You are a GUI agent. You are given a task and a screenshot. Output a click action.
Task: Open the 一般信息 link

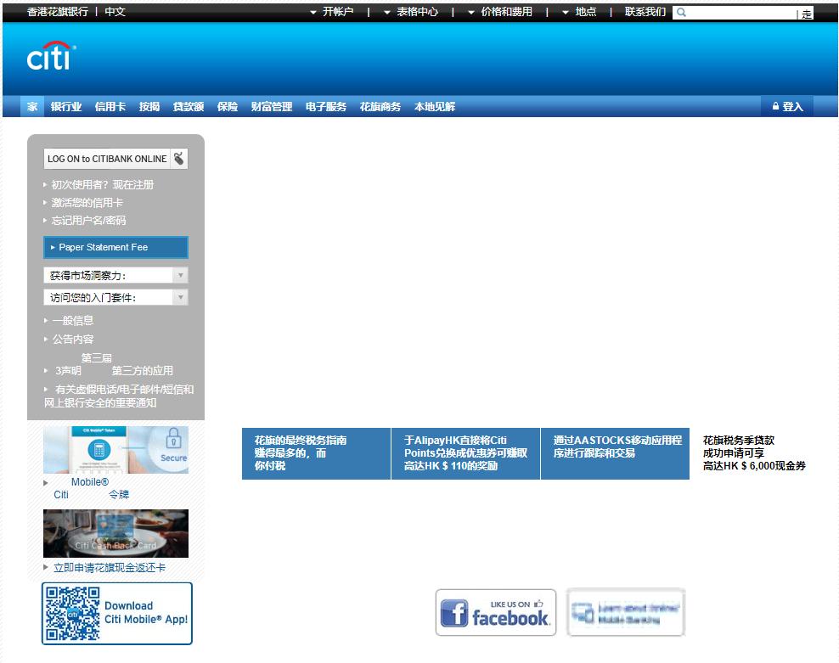(73, 321)
